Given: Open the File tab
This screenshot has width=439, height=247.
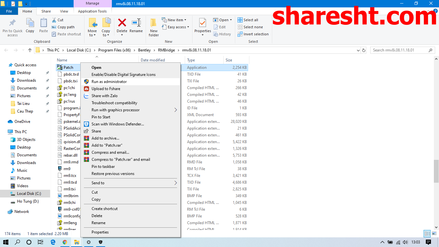Looking at the screenshot, I should (x=9, y=11).
